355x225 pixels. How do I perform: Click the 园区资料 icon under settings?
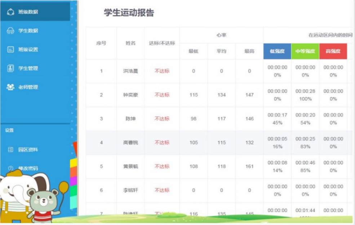tap(11, 149)
